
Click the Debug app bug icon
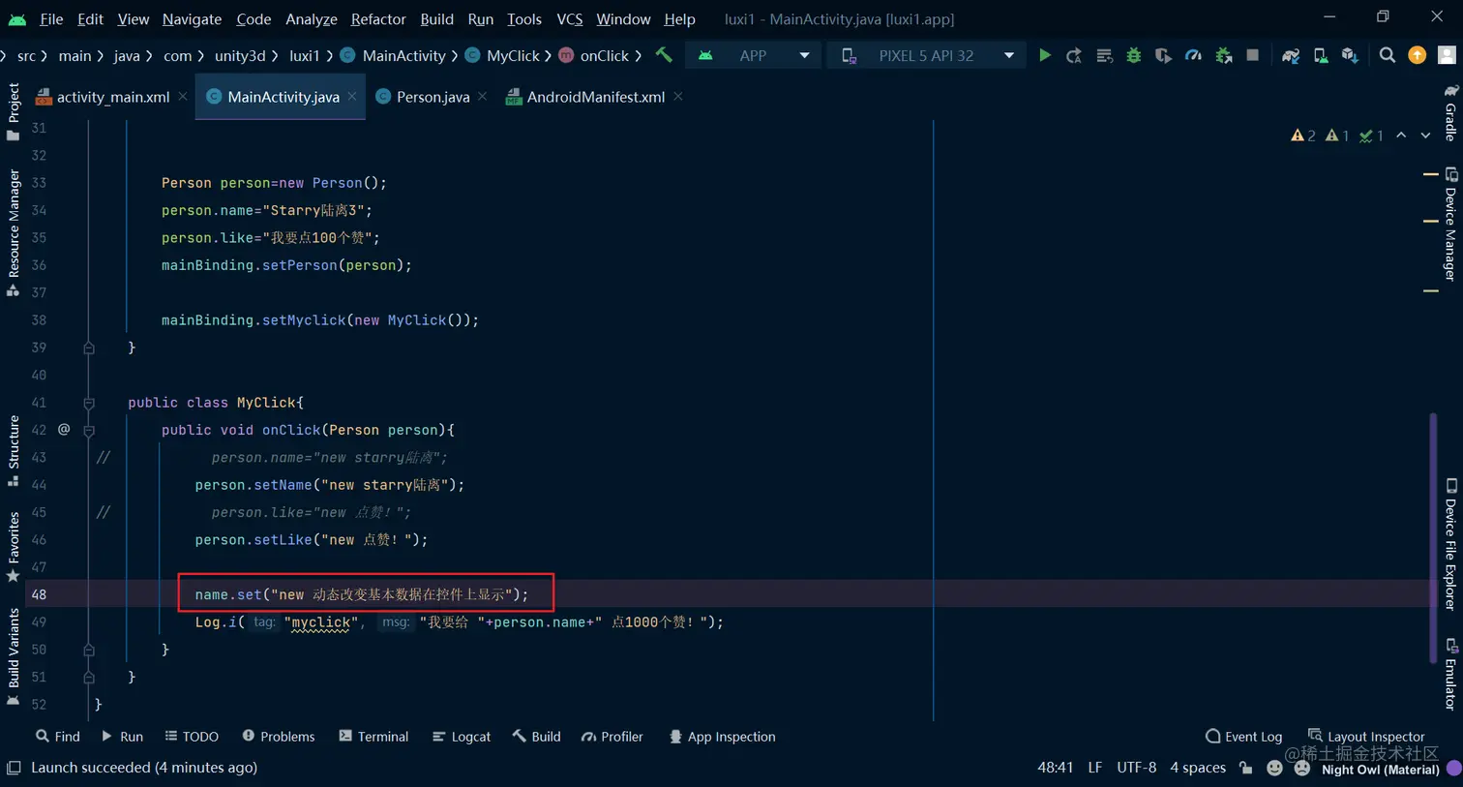[1133, 56]
